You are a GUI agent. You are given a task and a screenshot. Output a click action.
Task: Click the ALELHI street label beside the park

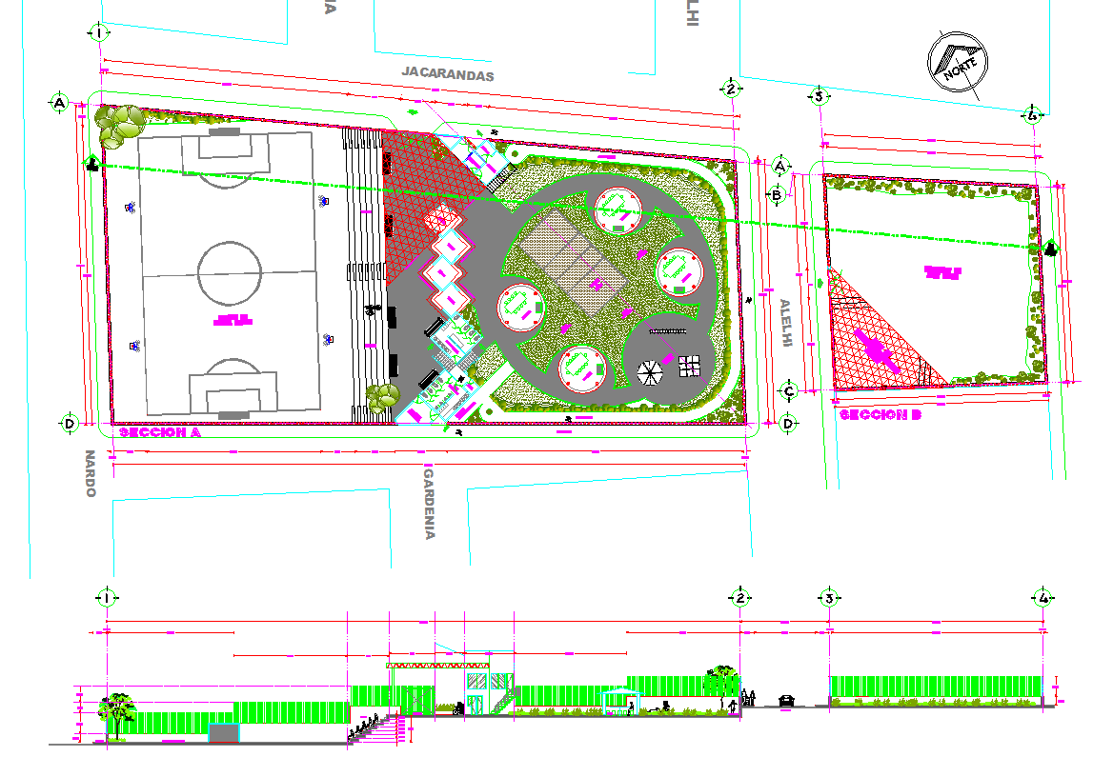785,324
